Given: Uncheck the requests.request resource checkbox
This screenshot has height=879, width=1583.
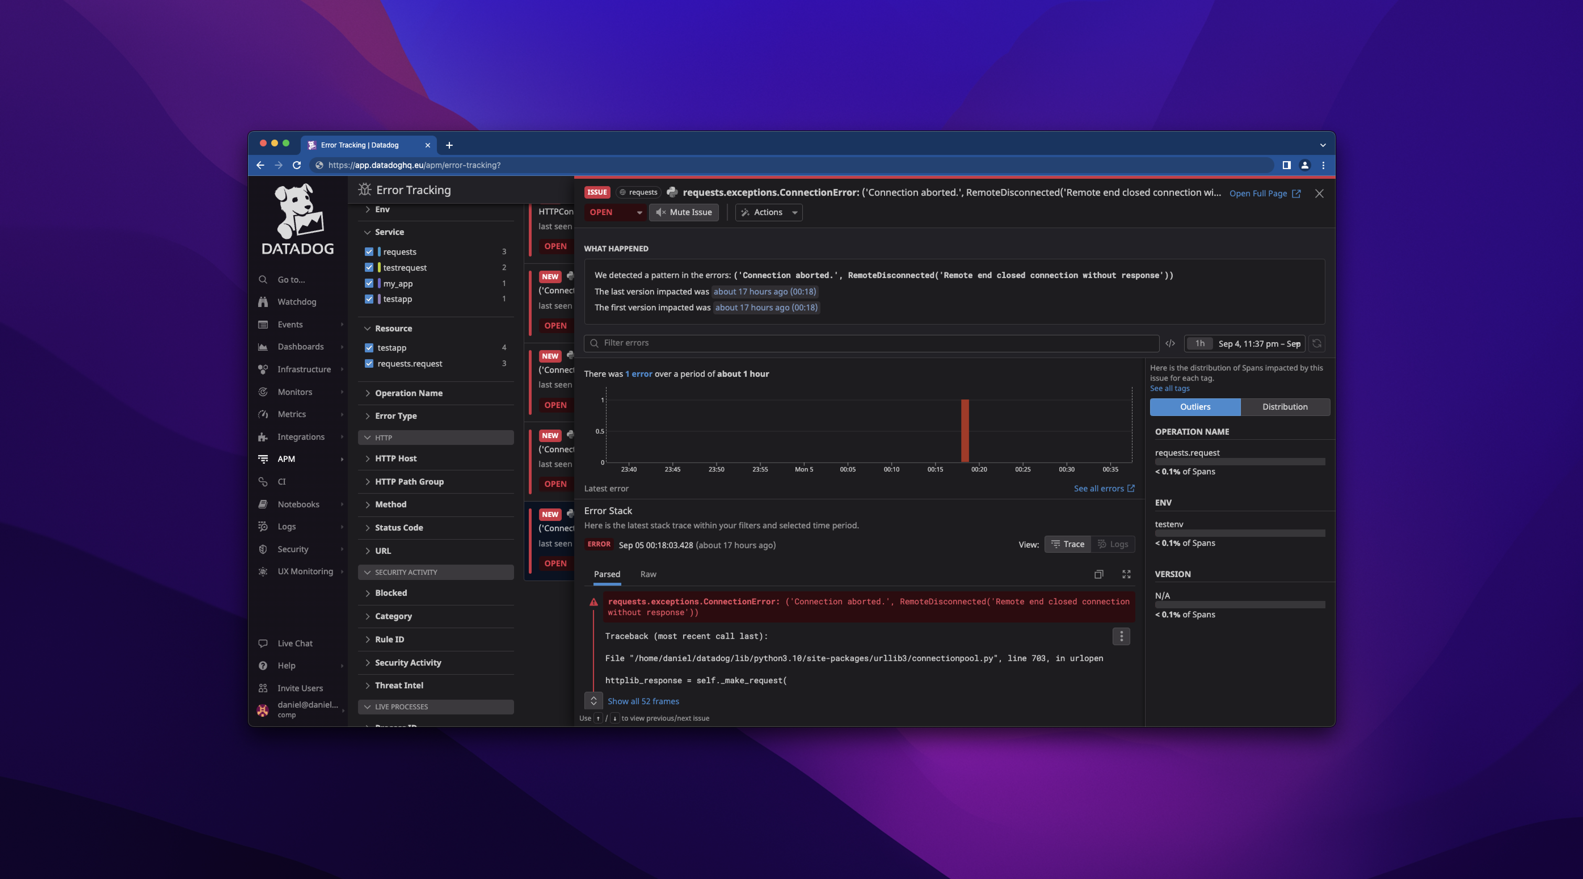Looking at the screenshot, I should [369, 364].
